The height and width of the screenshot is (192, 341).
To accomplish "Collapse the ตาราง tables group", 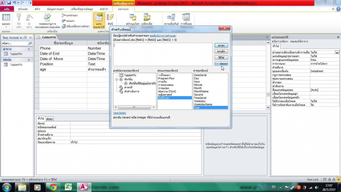I will (x=29, y=49).
